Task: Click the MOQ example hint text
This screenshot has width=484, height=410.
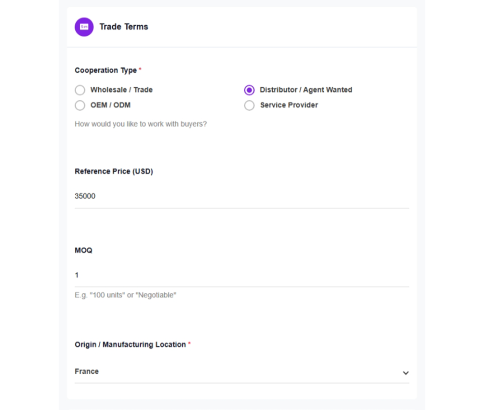Action: point(125,295)
